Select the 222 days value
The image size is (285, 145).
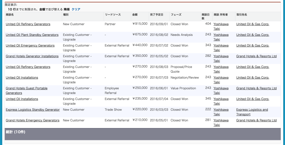[208, 109]
